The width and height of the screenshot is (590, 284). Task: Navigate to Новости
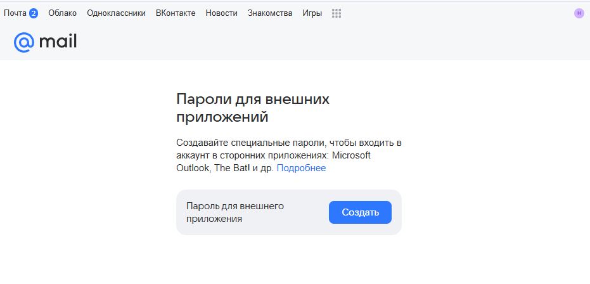point(222,13)
